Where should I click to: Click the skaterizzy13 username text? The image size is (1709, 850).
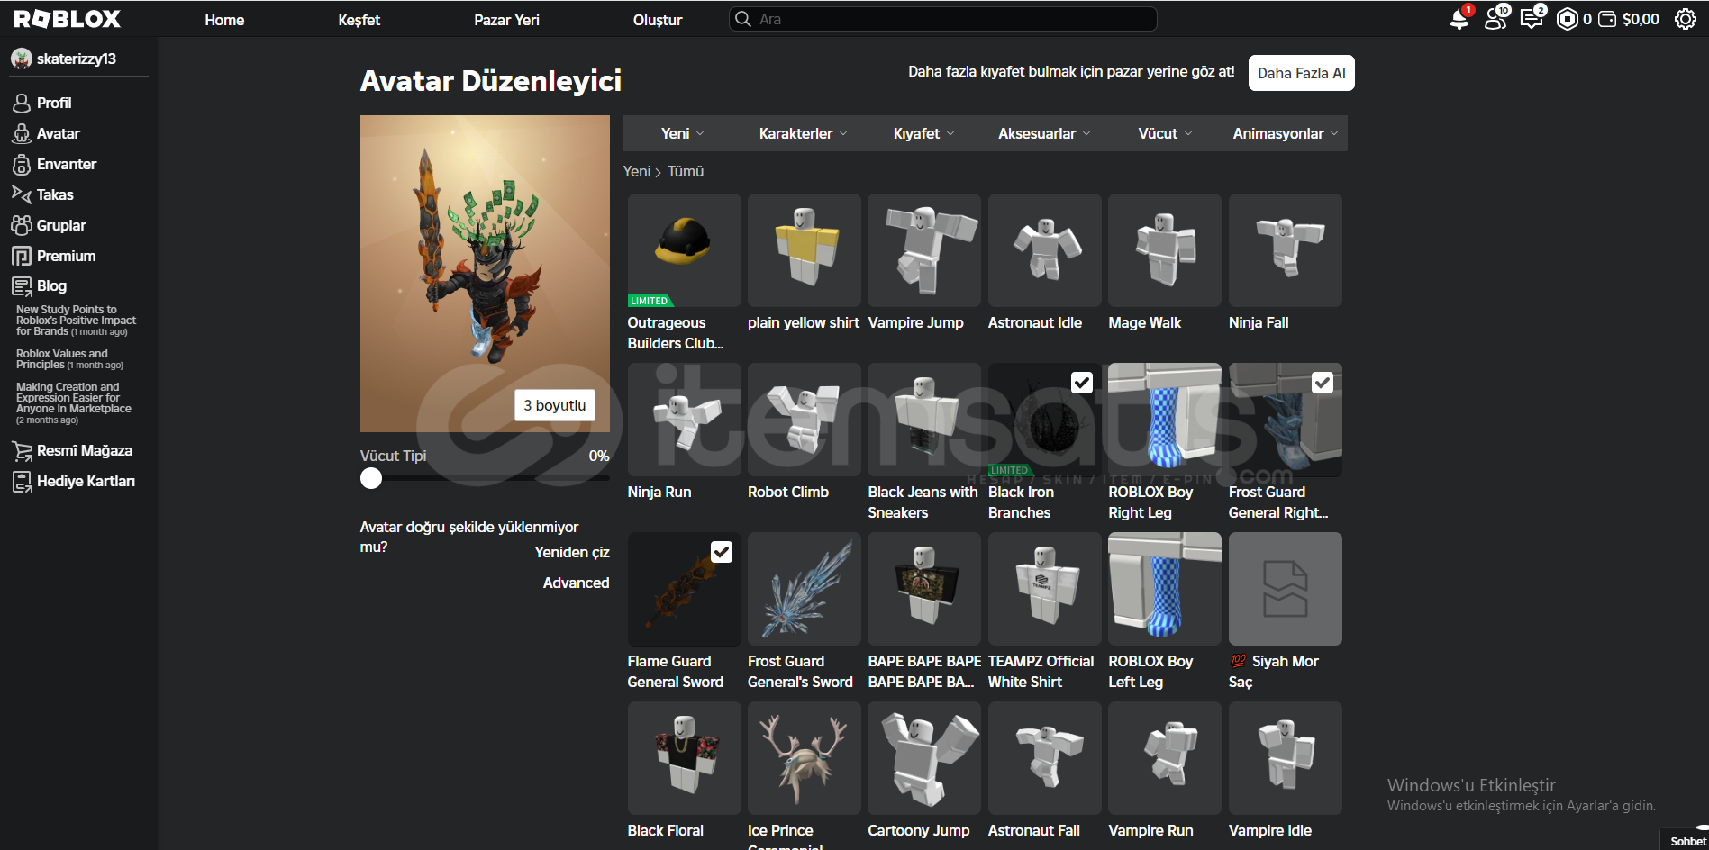tap(77, 59)
